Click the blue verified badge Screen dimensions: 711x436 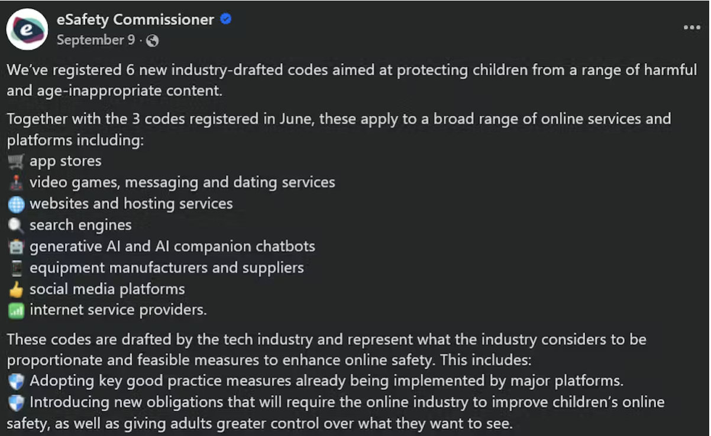pyautogui.click(x=226, y=19)
